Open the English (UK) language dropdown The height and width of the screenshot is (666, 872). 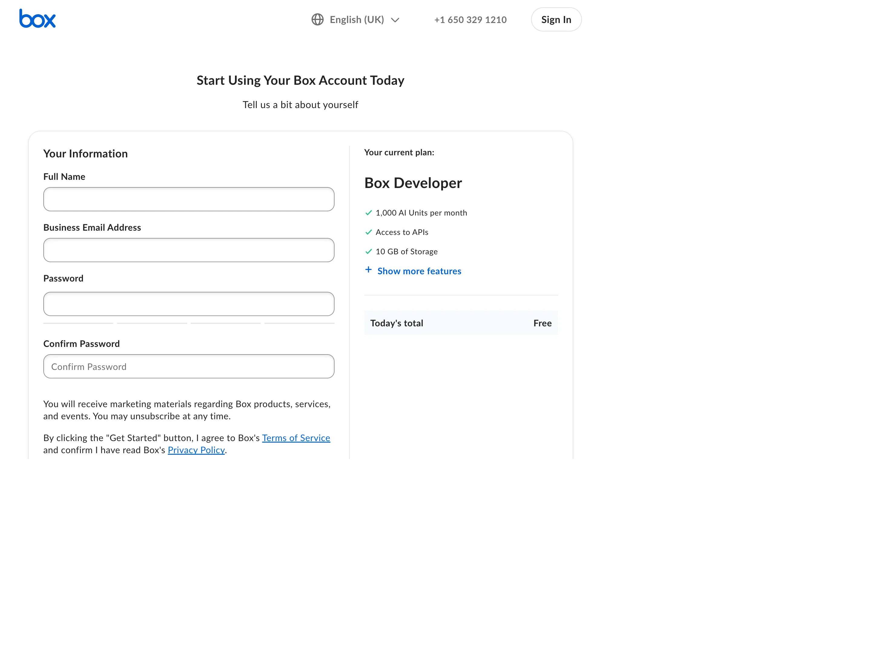(355, 19)
